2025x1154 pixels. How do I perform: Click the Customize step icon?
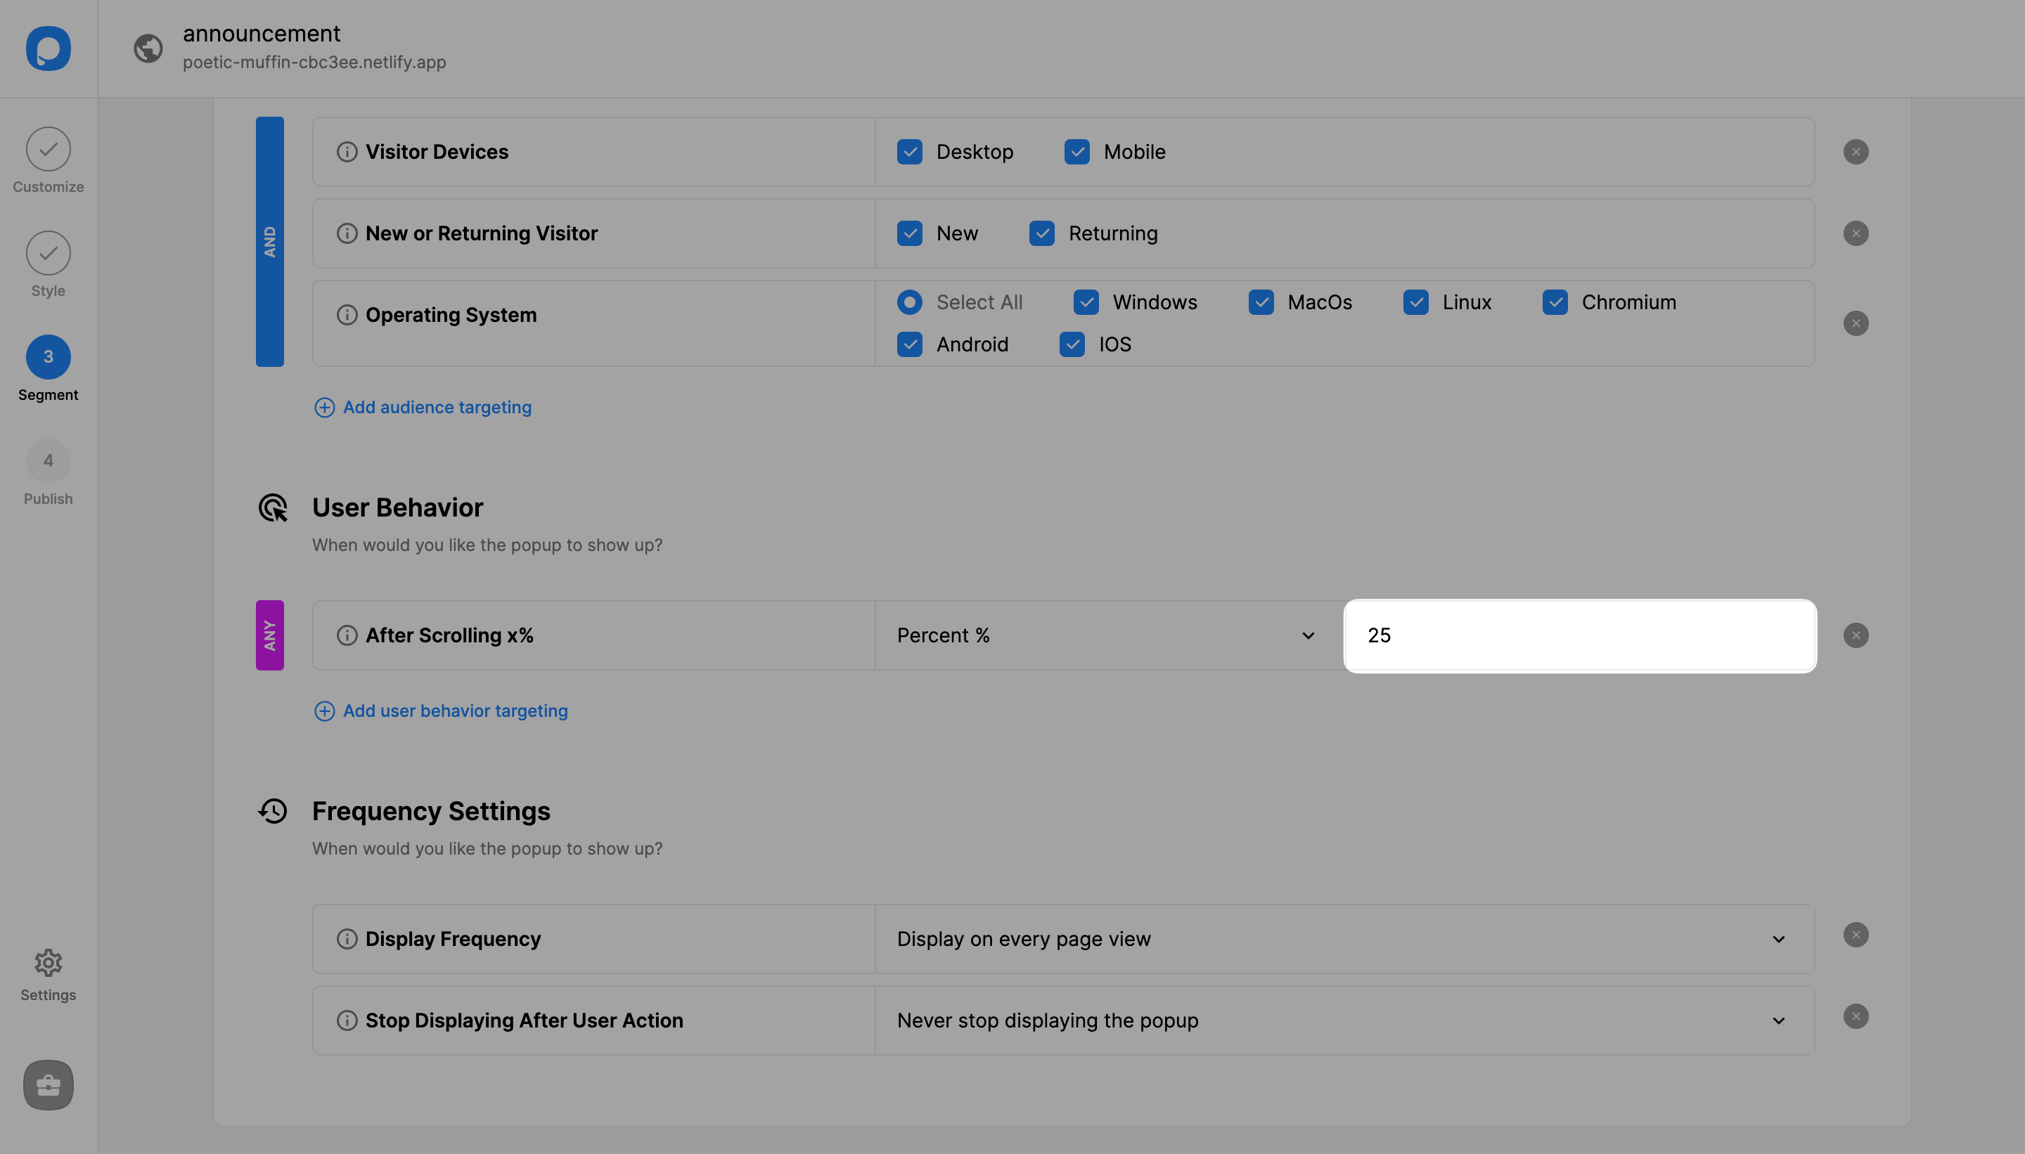tap(49, 149)
